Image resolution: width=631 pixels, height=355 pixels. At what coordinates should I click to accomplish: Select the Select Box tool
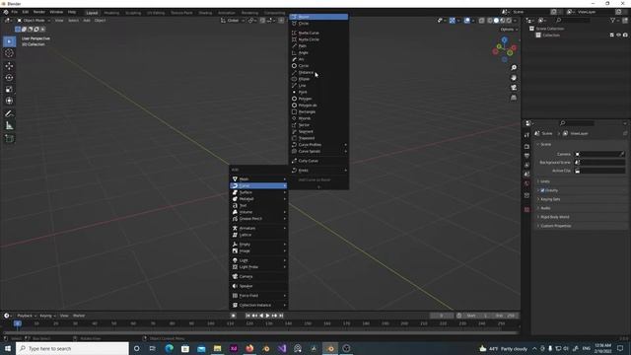pyautogui.click(x=9, y=41)
